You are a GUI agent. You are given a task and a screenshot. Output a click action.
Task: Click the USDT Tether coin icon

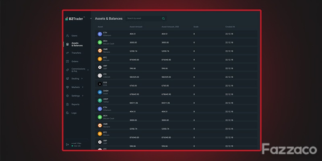click(x=100, y=100)
